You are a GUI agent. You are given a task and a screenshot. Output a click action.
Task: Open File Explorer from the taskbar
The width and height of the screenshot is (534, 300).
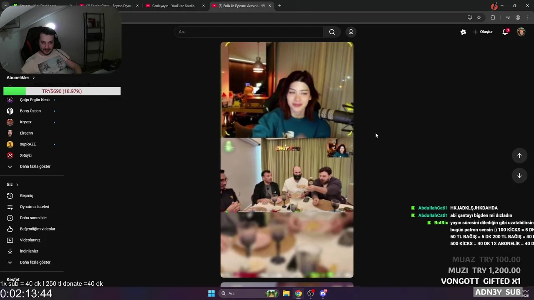pyautogui.click(x=286, y=293)
